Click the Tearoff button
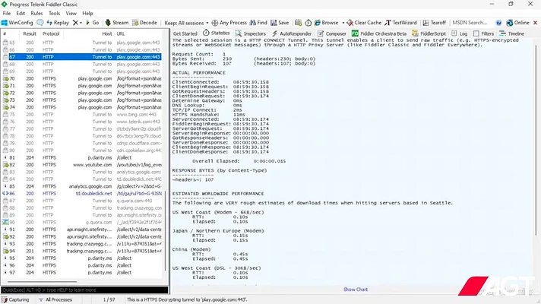This screenshot has height=304, width=541. (435, 23)
